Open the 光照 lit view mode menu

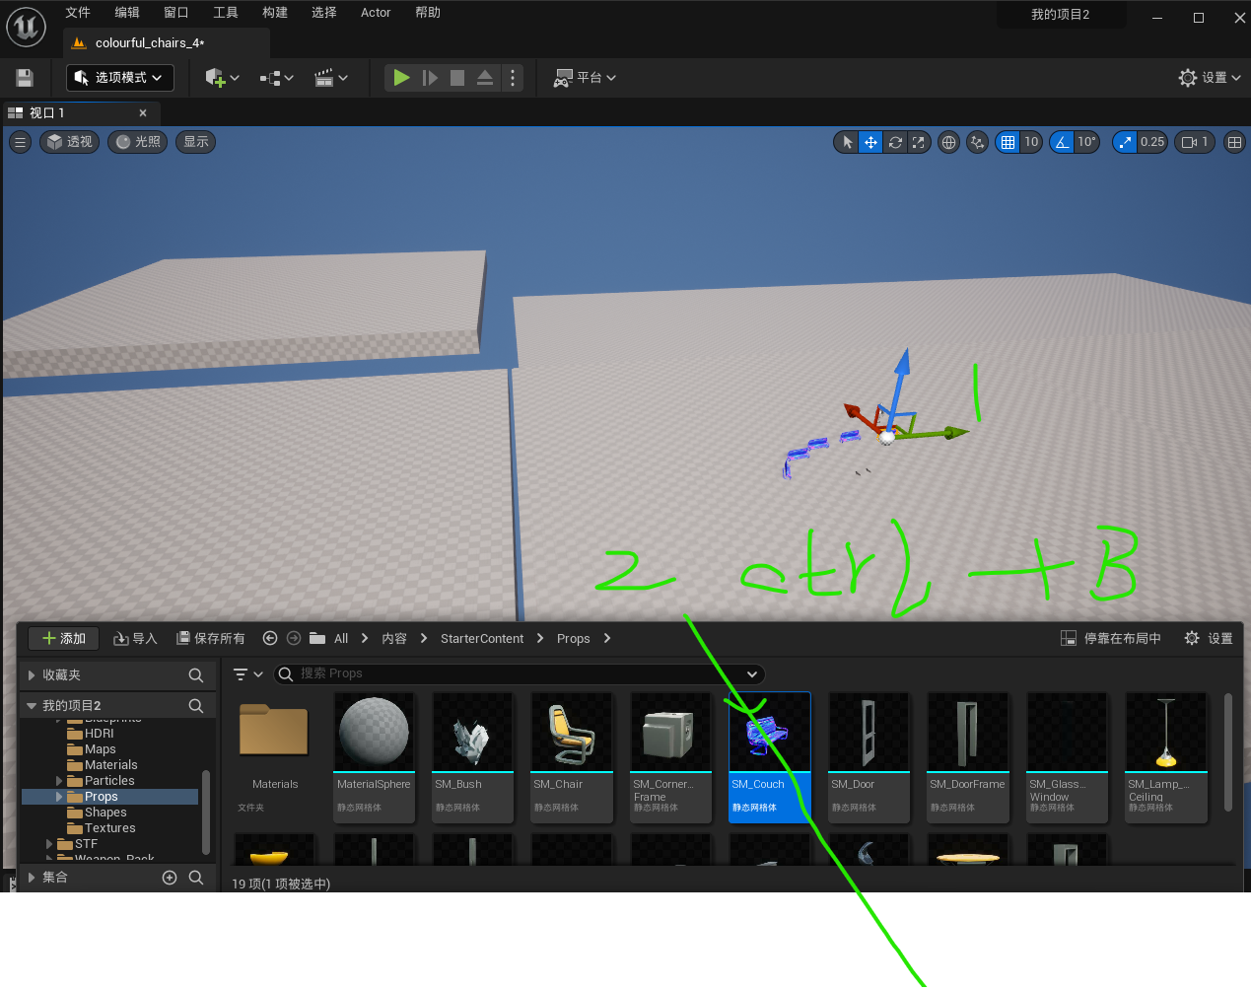(x=138, y=142)
